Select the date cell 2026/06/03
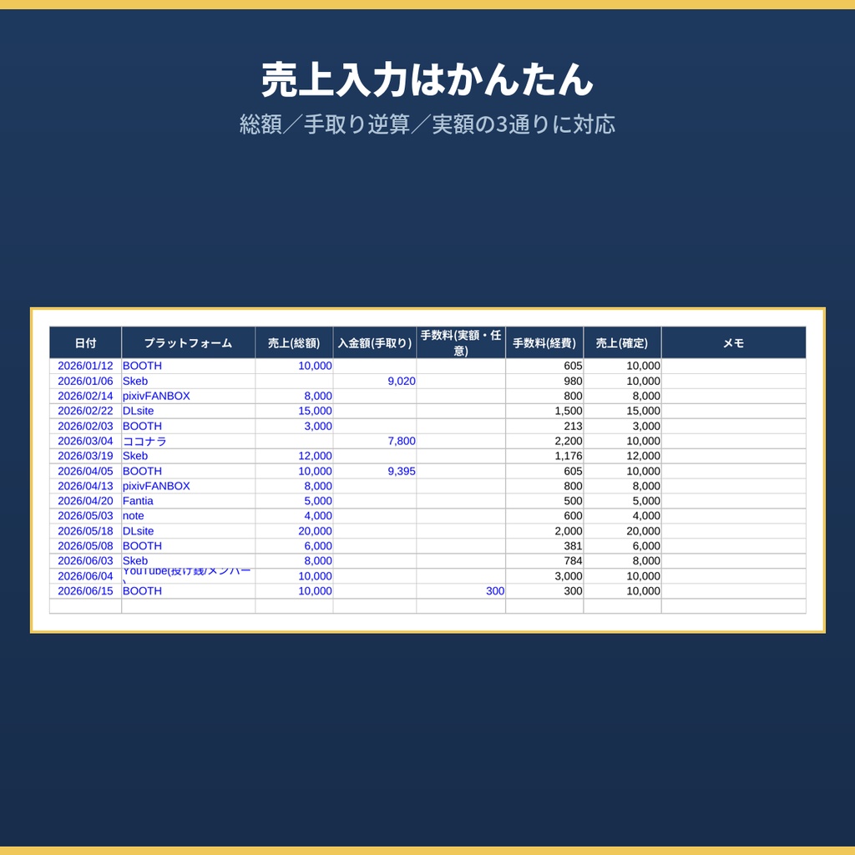The height and width of the screenshot is (855, 855). 86,561
